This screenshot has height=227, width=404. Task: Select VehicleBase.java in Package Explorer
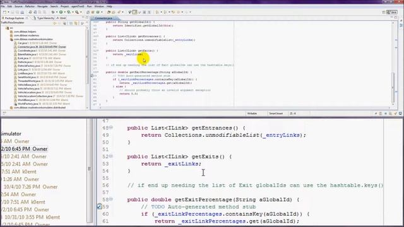coord(40,84)
